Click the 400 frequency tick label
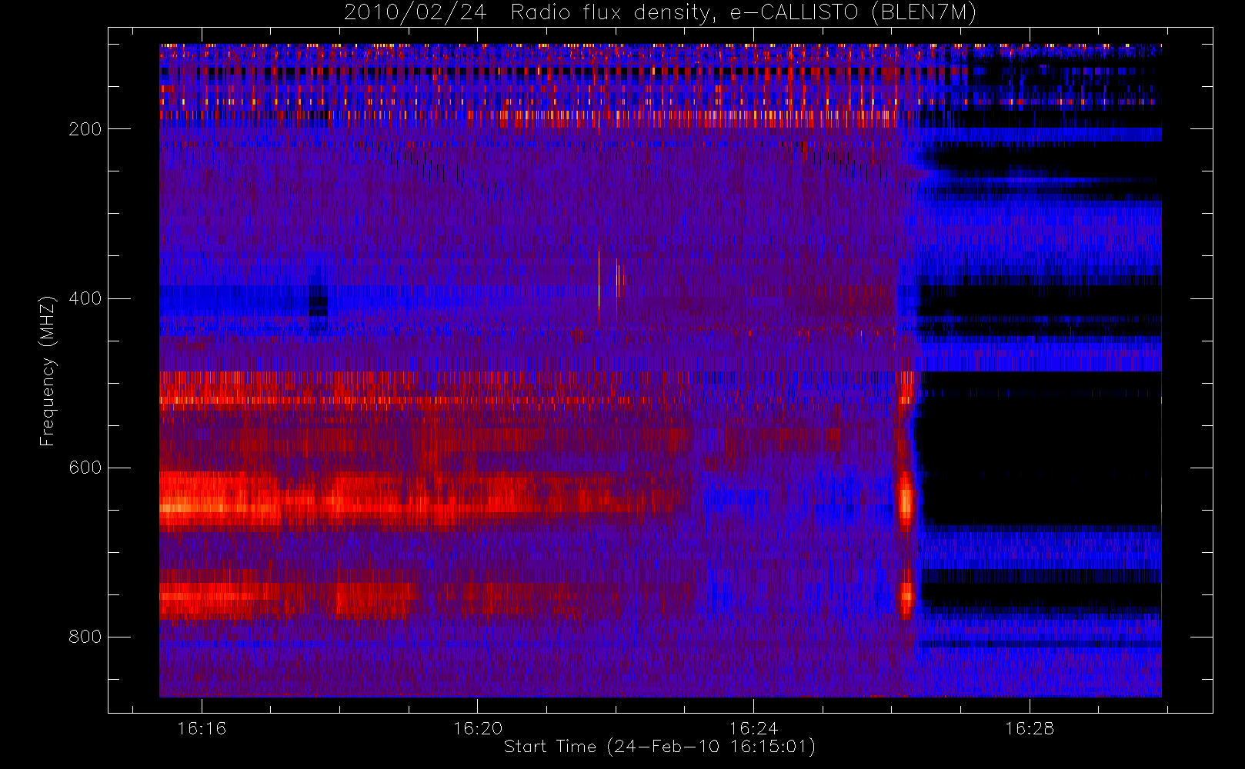This screenshot has height=769, width=1245. tap(85, 298)
